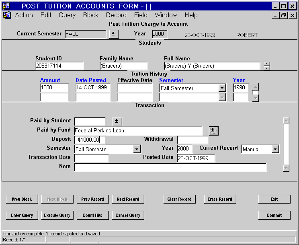
Task: Click the Next Record button
Action: coord(128,199)
